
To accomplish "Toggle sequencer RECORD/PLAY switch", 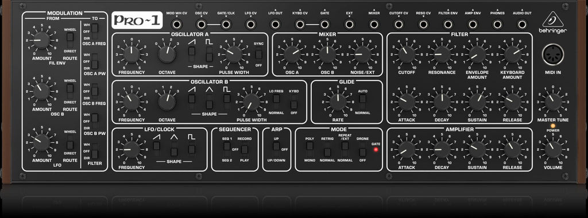I will pyautogui.click(x=245, y=149).
